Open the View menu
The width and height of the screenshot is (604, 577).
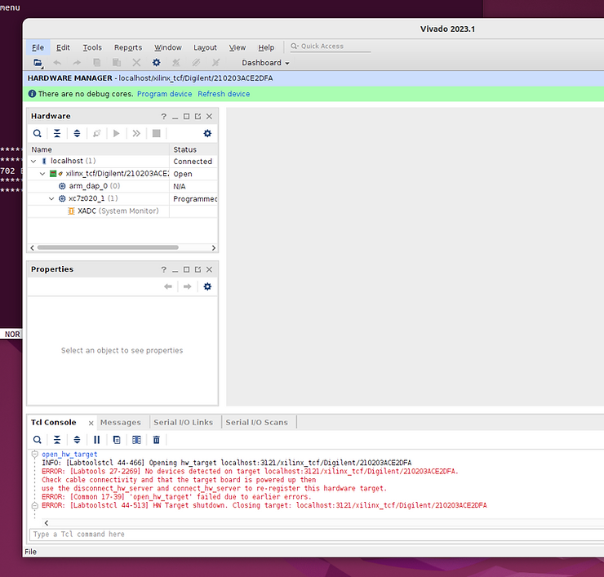[x=238, y=47]
